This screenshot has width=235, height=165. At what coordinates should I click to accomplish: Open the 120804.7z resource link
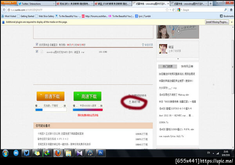click(163, 122)
